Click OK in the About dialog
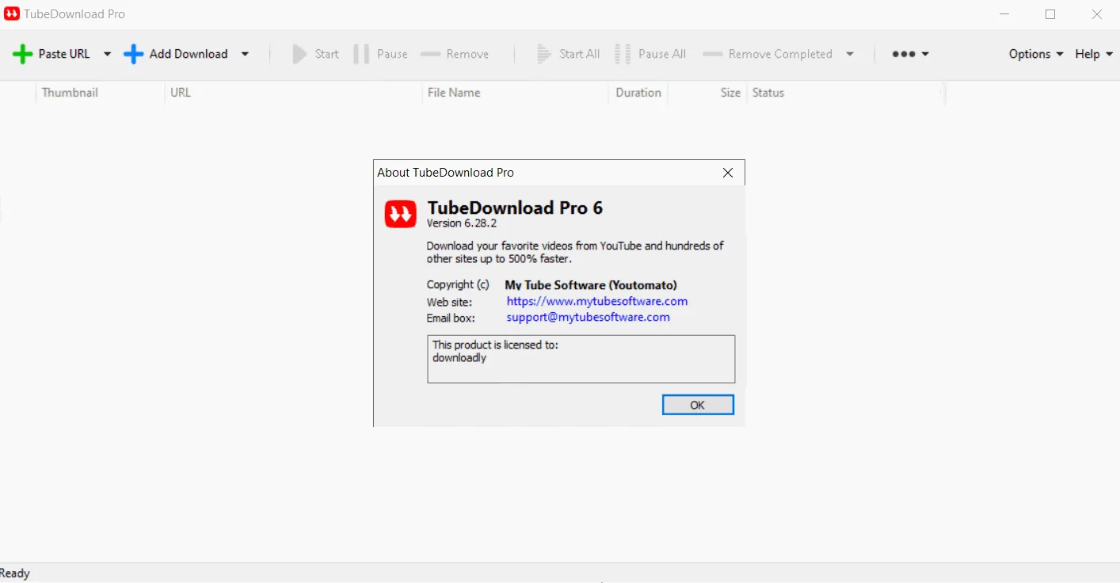 click(698, 405)
